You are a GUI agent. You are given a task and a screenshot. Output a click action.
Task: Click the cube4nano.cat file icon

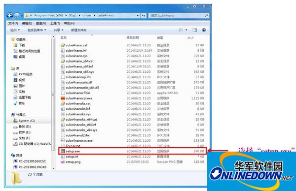(63, 45)
